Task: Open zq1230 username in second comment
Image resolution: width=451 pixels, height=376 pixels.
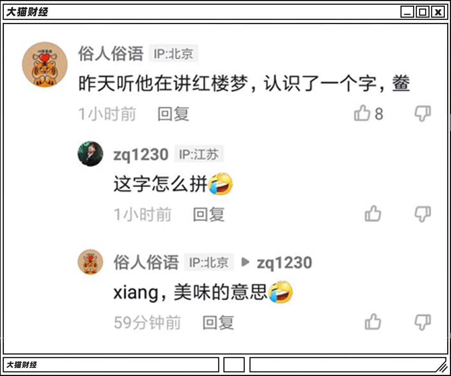Action: pos(141,155)
